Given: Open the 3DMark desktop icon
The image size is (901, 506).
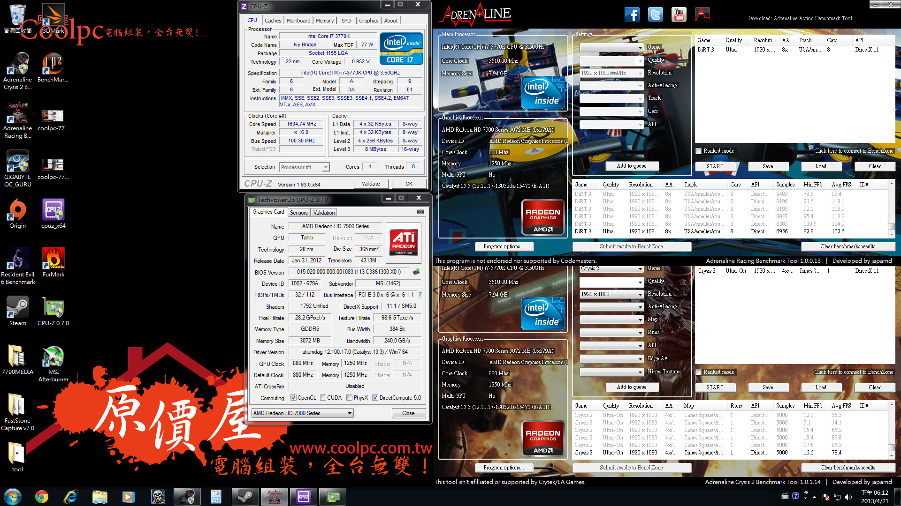Looking at the screenshot, I should (53, 19).
